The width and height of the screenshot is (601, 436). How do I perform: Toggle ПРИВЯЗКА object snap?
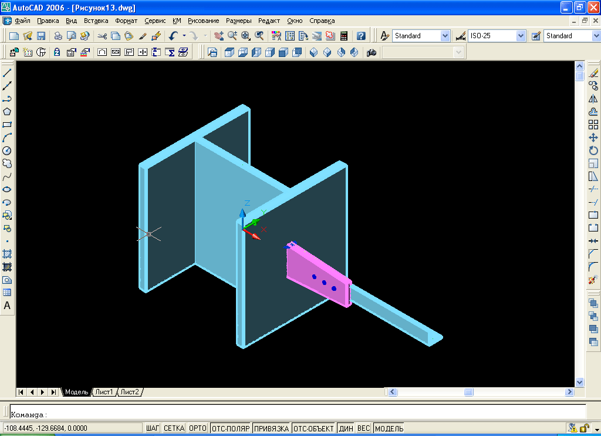click(271, 428)
